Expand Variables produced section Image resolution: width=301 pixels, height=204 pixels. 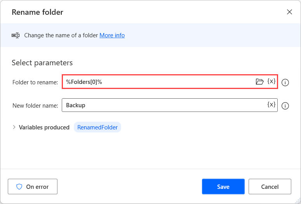(14, 127)
